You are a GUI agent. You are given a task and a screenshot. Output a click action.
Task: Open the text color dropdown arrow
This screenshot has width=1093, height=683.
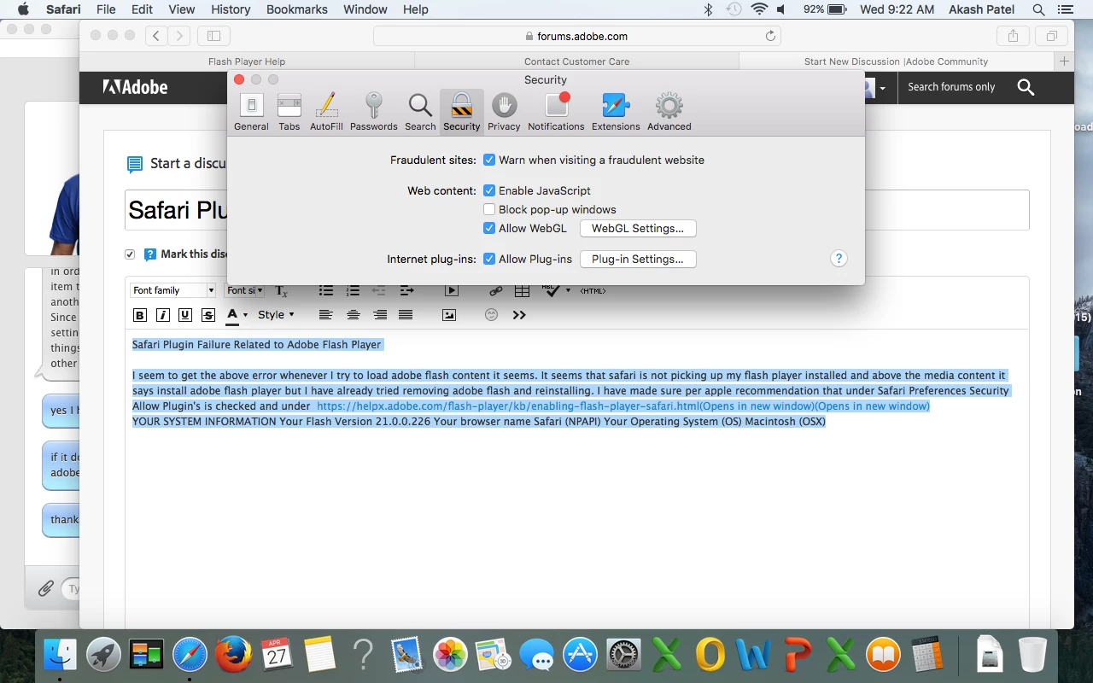[x=246, y=315]
